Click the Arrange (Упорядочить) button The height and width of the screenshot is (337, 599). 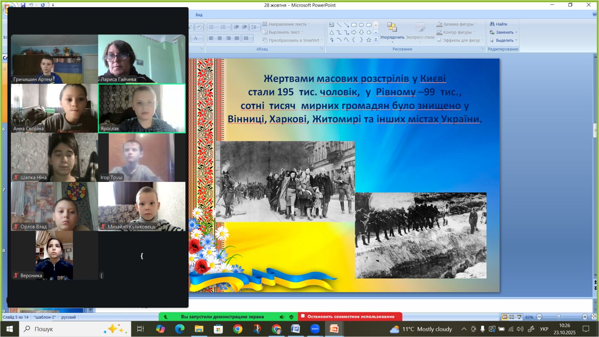click(x=392, y=31)
